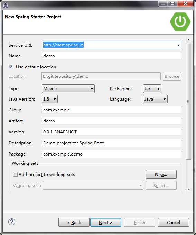
Task: Click the Version field 0.0.1-SNAPSHOT
Action: 112,132
